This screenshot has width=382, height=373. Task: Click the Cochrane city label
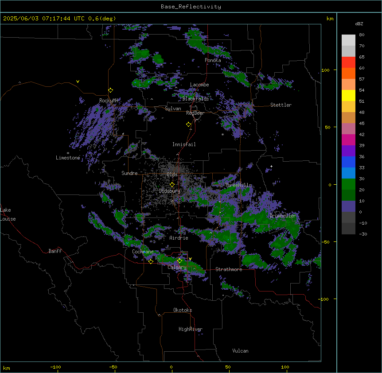(x=143, y=252)
